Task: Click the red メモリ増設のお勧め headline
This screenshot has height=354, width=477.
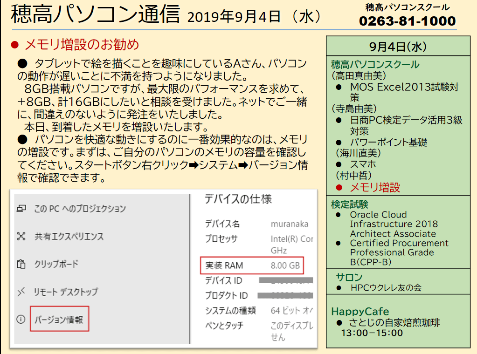Action: pos(82,45)
